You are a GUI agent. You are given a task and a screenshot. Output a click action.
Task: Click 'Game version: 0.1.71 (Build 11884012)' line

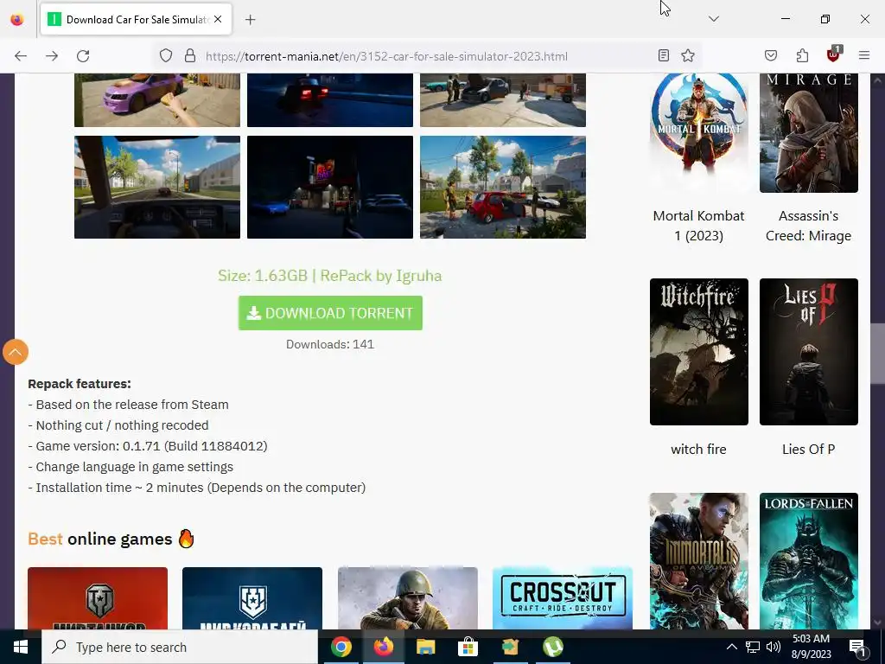148,446
